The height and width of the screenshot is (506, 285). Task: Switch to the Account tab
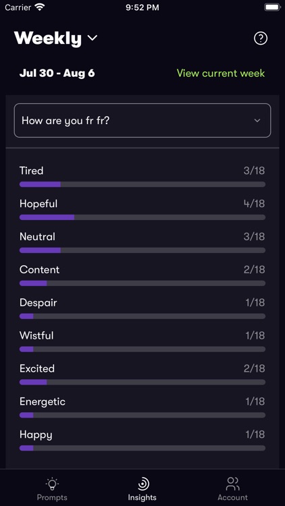pyautogui.click(x=232, y=488)
